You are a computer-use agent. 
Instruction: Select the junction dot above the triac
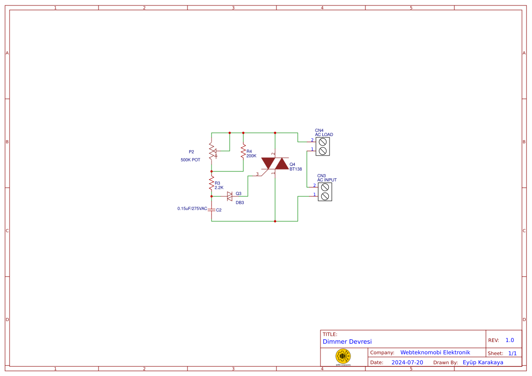(x=275, y=133)
